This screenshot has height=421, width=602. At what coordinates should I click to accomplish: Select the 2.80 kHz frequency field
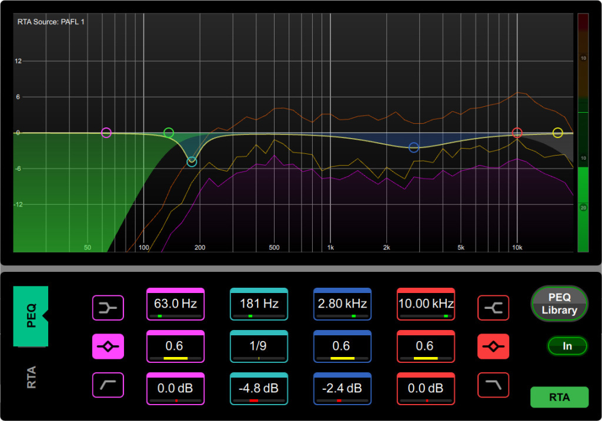tap(342, 305)
